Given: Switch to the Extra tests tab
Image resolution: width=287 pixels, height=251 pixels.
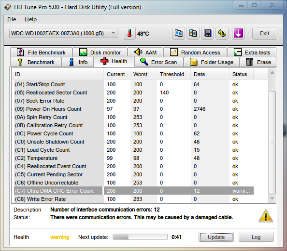Looking at the screenshot, I should coord(252,53).
